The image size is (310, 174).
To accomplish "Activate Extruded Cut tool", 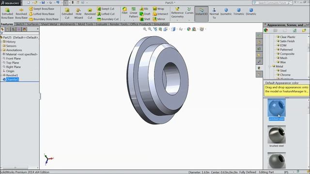I will click(67, 14).
